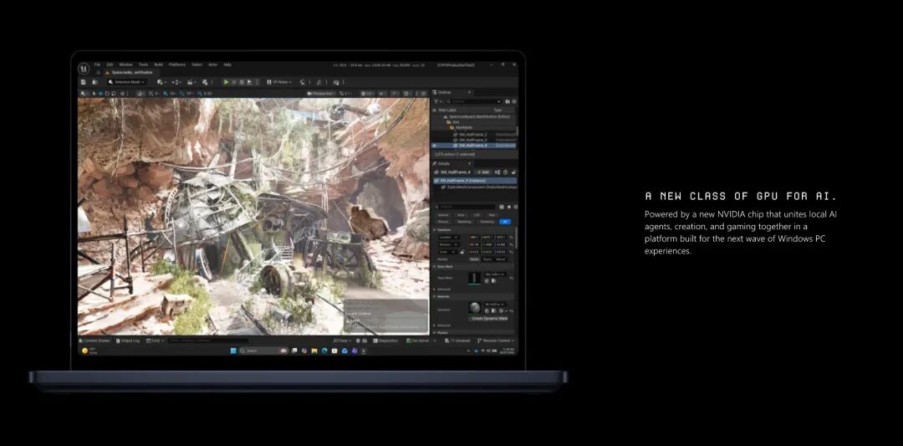Set Mobility to Static
Viewport: 903px width, 446px height.
pyautogui.click(x=475, y=259)
